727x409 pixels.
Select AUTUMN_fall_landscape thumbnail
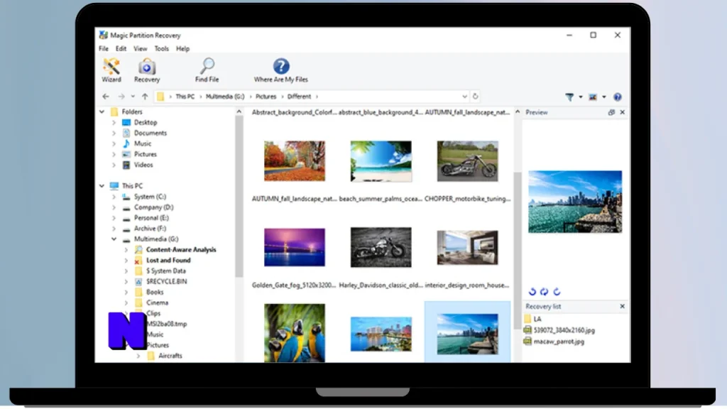click(x=295, y=161)
